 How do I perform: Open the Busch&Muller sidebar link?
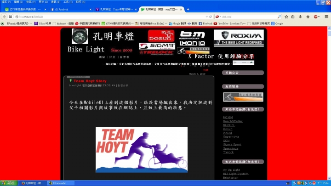pos(233,121)
